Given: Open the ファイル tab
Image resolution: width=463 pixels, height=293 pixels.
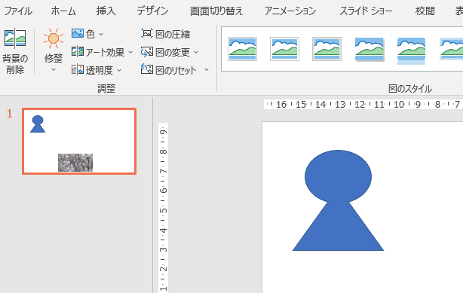Looking at the screenshot, I should coord(18,11).
